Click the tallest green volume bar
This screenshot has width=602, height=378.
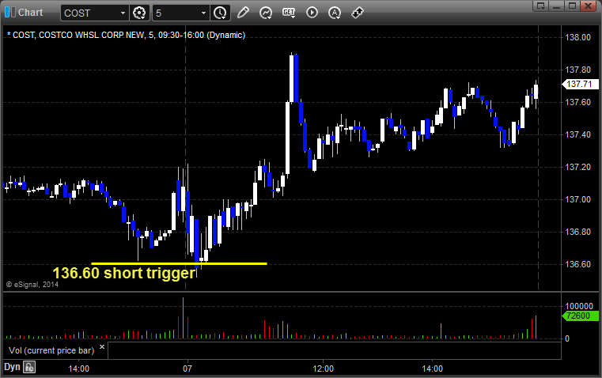(x=184, y=318)
